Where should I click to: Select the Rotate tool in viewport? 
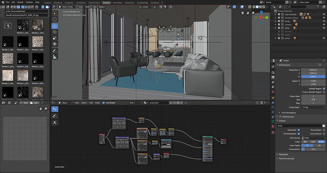(55, 32)
